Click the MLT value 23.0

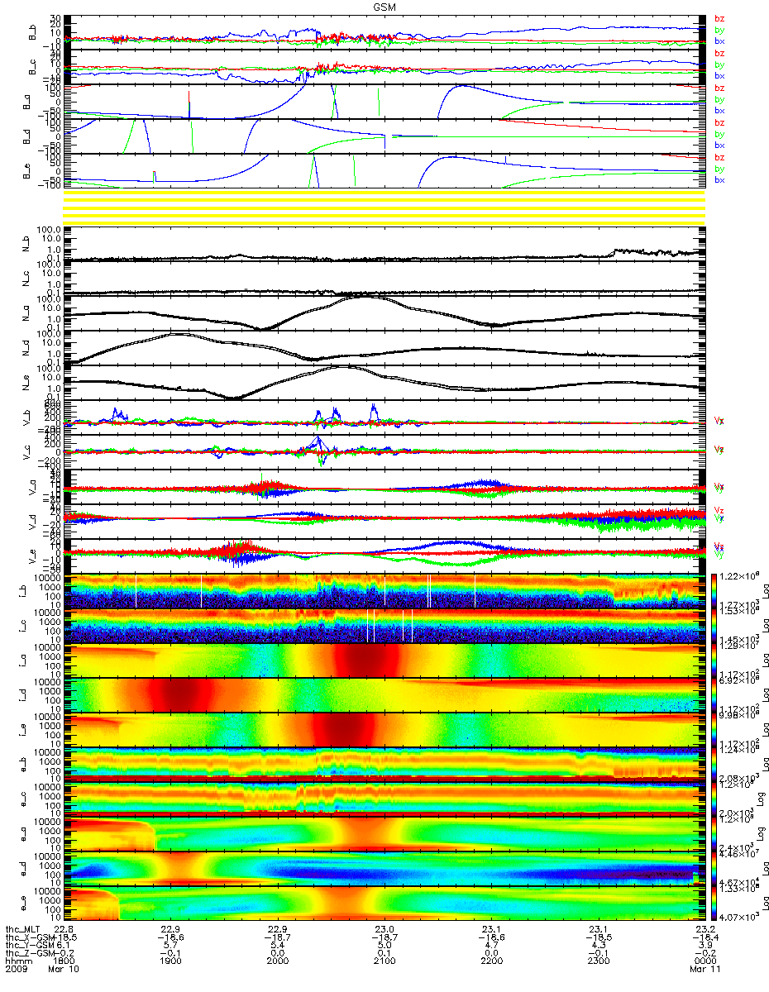click(x=384, y=929)
